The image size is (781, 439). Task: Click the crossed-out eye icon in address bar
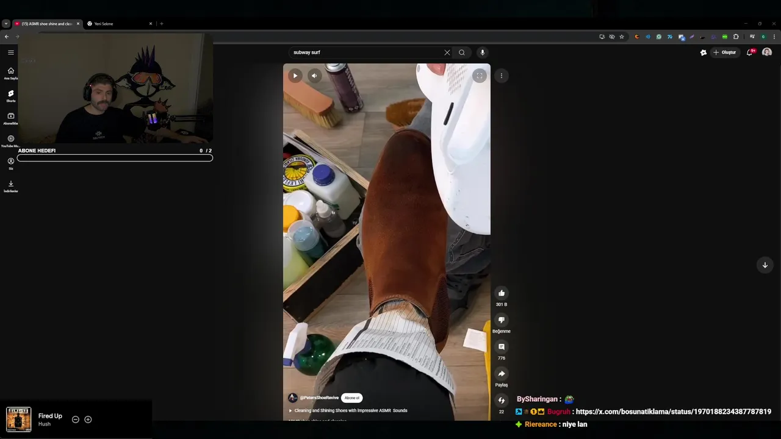pos(612,37)
